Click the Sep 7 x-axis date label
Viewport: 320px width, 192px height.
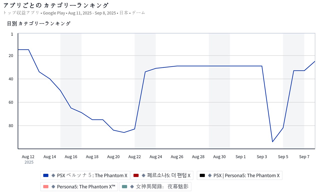[304, 157]
